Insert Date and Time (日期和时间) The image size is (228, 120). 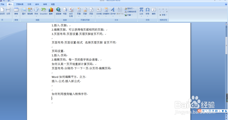[x=130, y=12]
